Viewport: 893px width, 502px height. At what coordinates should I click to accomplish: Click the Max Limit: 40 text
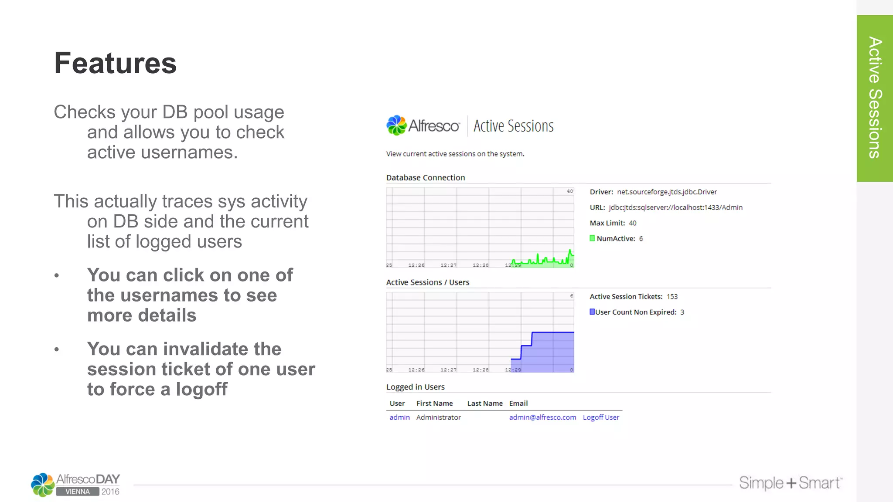[613, 223]
